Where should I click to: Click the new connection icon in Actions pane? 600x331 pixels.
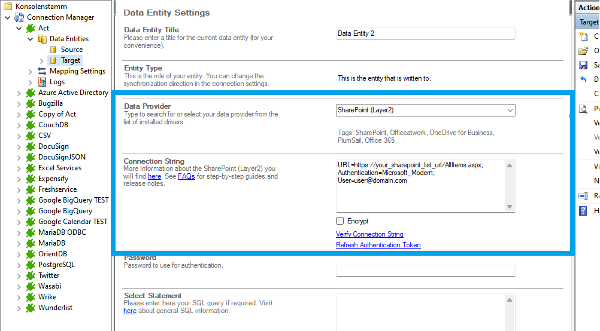tap(583, 36)
